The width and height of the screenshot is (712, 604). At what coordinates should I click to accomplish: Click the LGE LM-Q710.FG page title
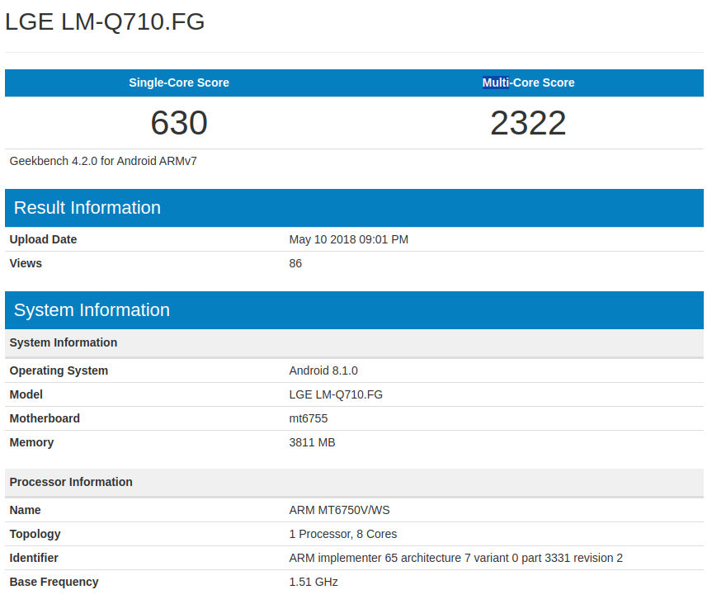(x=105, y=21)
